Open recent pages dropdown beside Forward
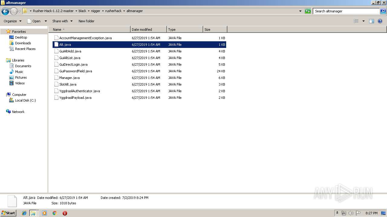Viewport: 387px width, 217px height. [19, 11]
